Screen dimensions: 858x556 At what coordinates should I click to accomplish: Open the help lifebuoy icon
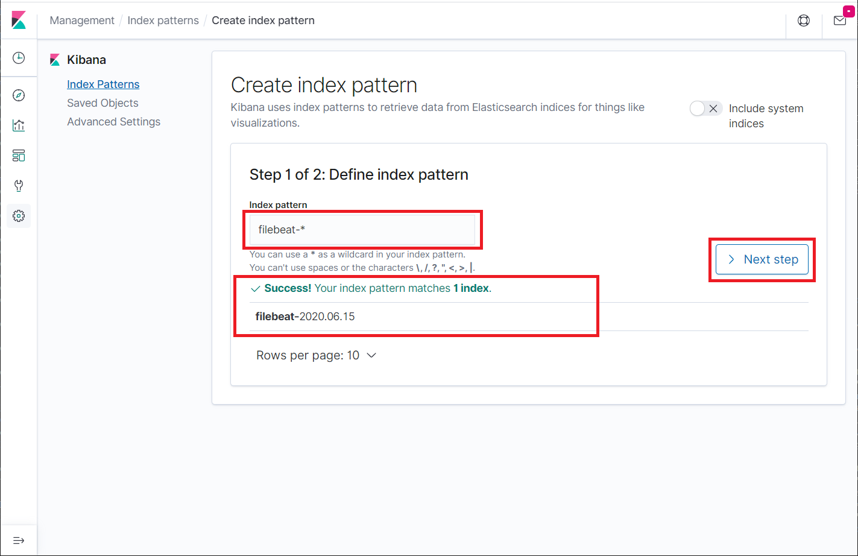coord(804,21)
